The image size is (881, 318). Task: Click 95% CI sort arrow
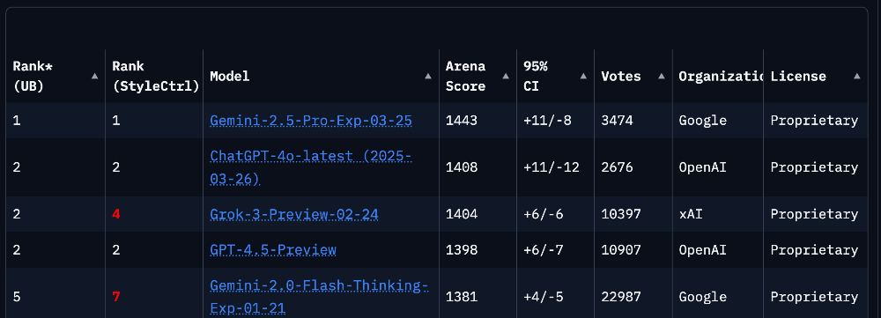click(583, 77)
